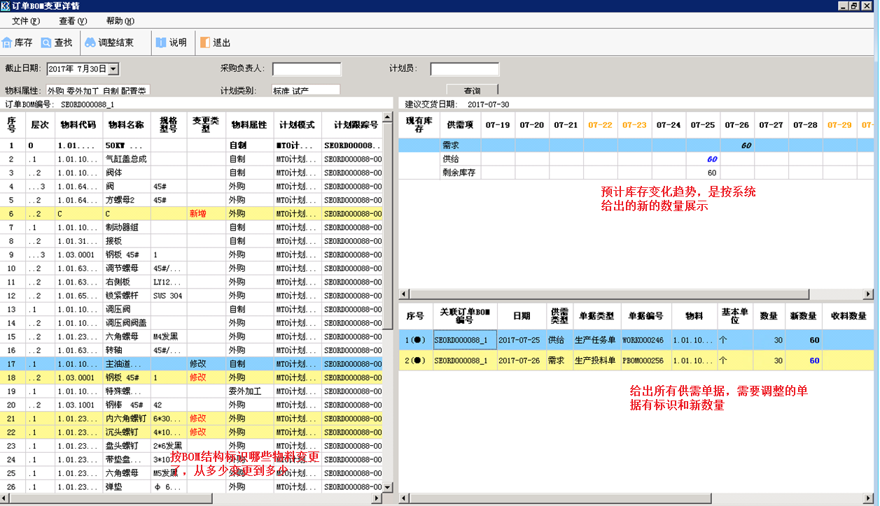Viewport: 880px width, 506px height.
Task: Click the M4发黑 specification cell
Action: tap(168, 337)
